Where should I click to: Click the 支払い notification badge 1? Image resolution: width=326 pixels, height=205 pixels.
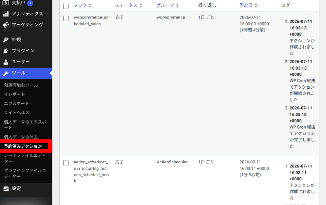30,3
